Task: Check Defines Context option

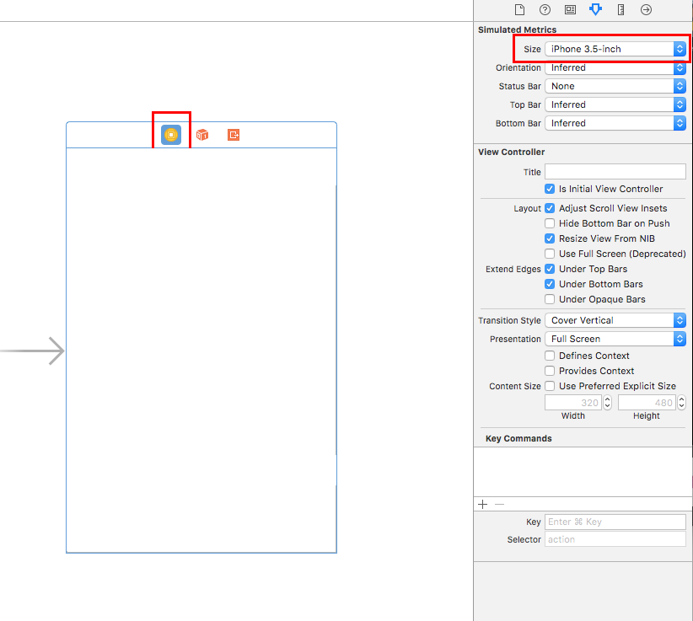Action: click(x=550, y=356)
